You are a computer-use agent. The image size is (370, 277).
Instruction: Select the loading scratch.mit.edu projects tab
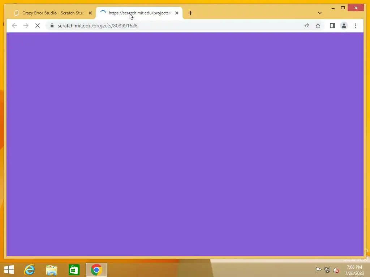click(x=139, y=13)
